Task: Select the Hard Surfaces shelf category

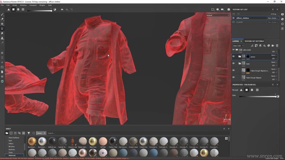Action: coord(14,138)
